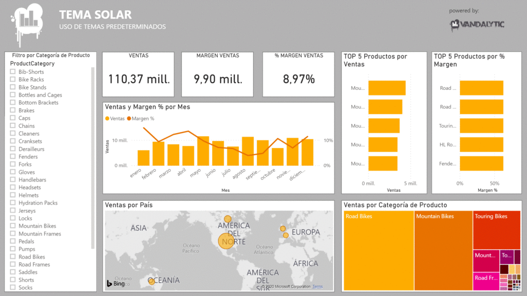Check the Gloves category checkbox

coord(13,172)
